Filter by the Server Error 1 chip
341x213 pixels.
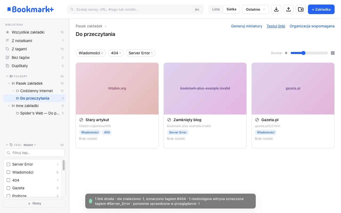[x=140, y=53]
